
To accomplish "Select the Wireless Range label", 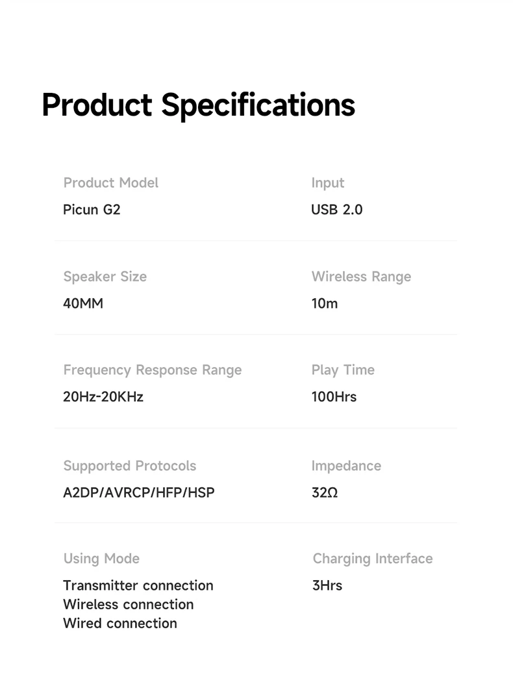I will click(361, 277).
